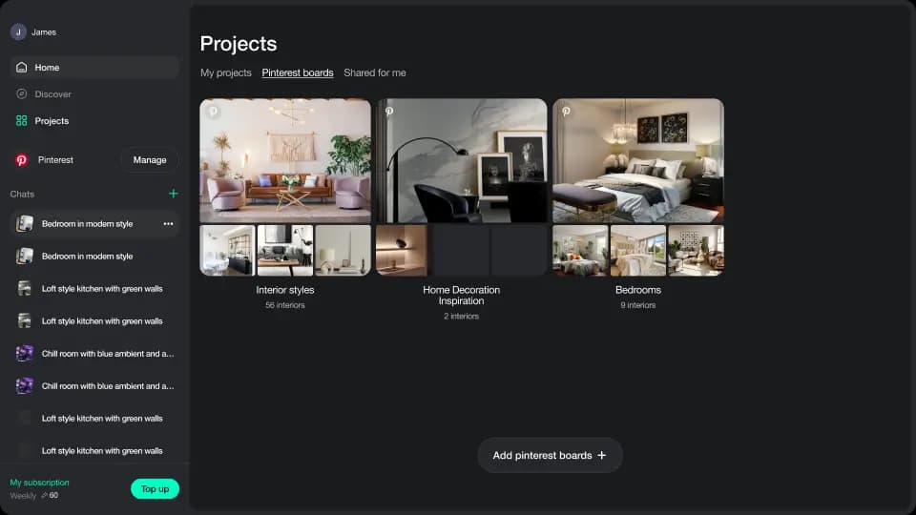Open the Interior styles living room cover image
916x515 pixels.
coord(285,160)
